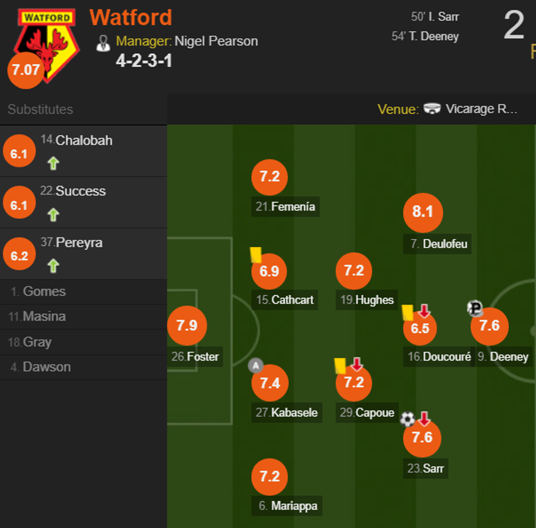Click the yellow card icon on Cathcart
This screenshot has height=528, width=536.
pos(255,254)
